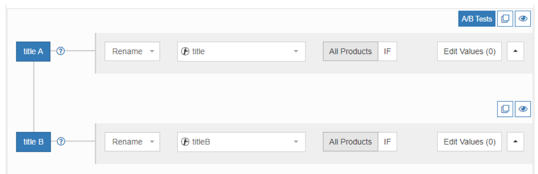Click the help question mark beside title B
Viewport: 538px width, 174px height.
[x=61, y=141]
